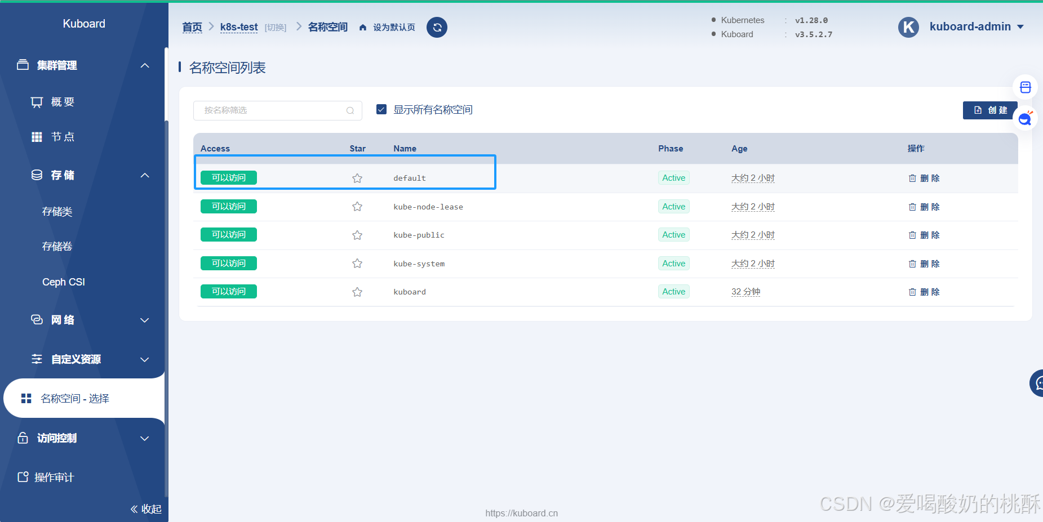Click the Name column header

pyautogui.click(x=405, y=149)
